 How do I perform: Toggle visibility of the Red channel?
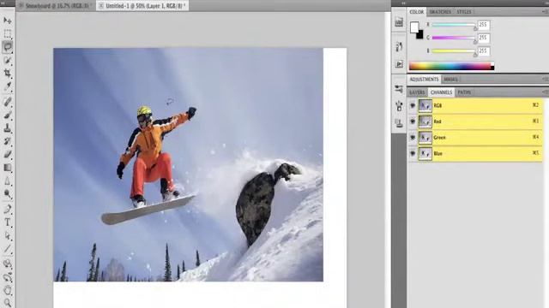tap(413, 121)
